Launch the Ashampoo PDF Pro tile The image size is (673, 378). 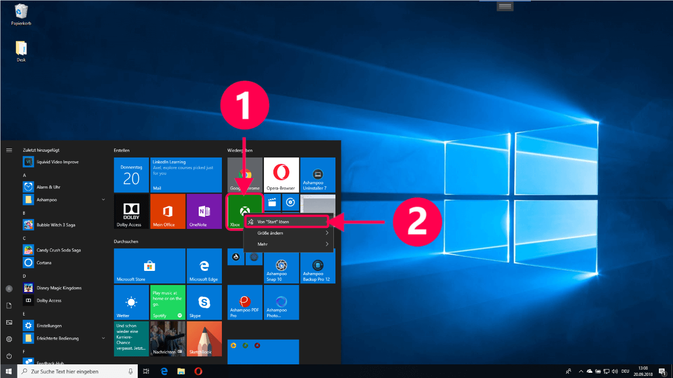pos(245,302)
